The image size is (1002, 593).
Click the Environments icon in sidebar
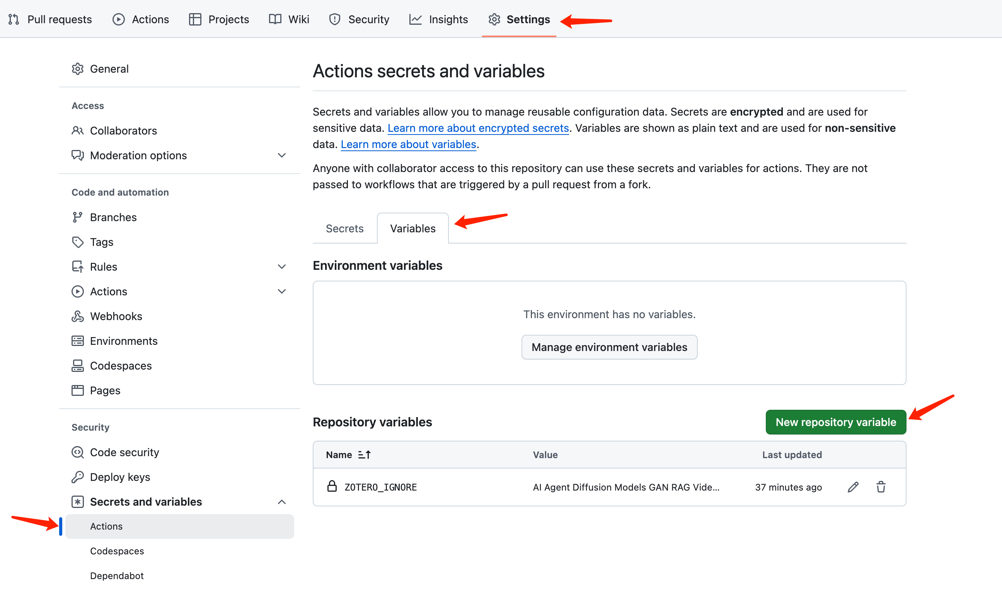point(77,341)
